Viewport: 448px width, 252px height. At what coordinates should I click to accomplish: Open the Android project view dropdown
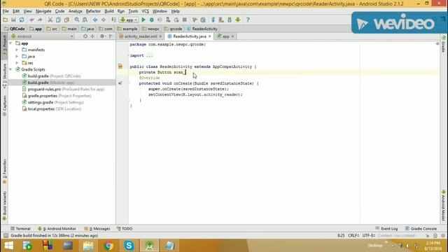coord(42,36)
